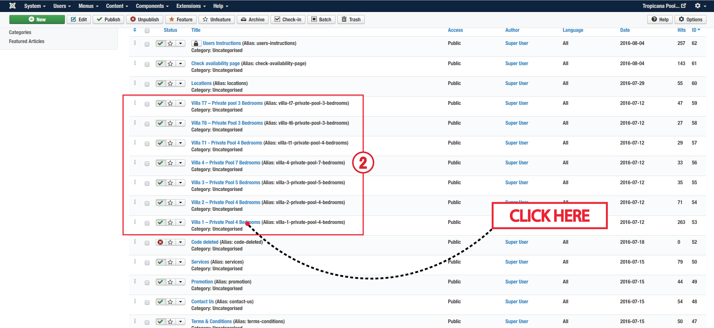714x328 pixels.
Task: Click published checkmark for Villa 3 row
Action: (x=161, y=183)
